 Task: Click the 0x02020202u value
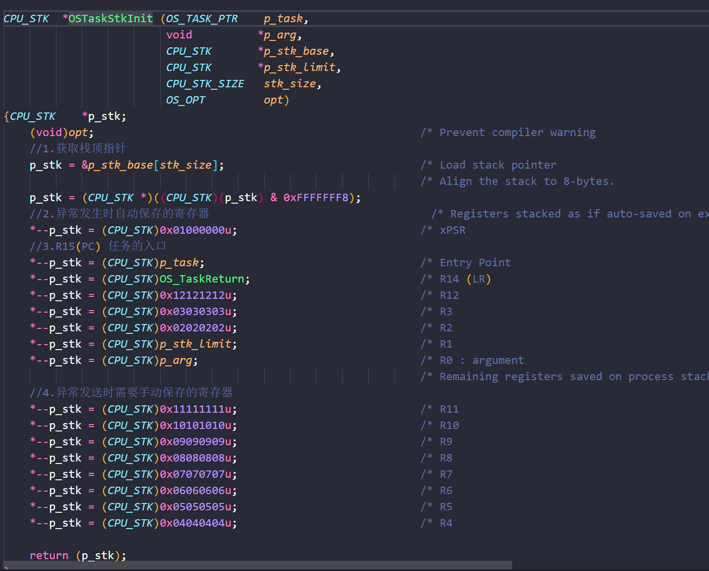[x=195, y=328]
